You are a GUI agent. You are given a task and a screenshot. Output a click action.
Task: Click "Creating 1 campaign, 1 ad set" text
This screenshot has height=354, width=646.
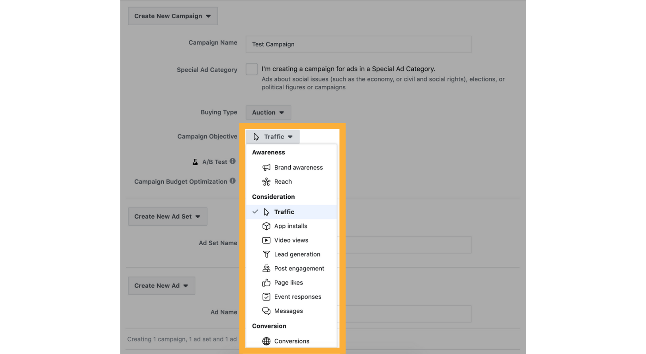click(182, 339)
